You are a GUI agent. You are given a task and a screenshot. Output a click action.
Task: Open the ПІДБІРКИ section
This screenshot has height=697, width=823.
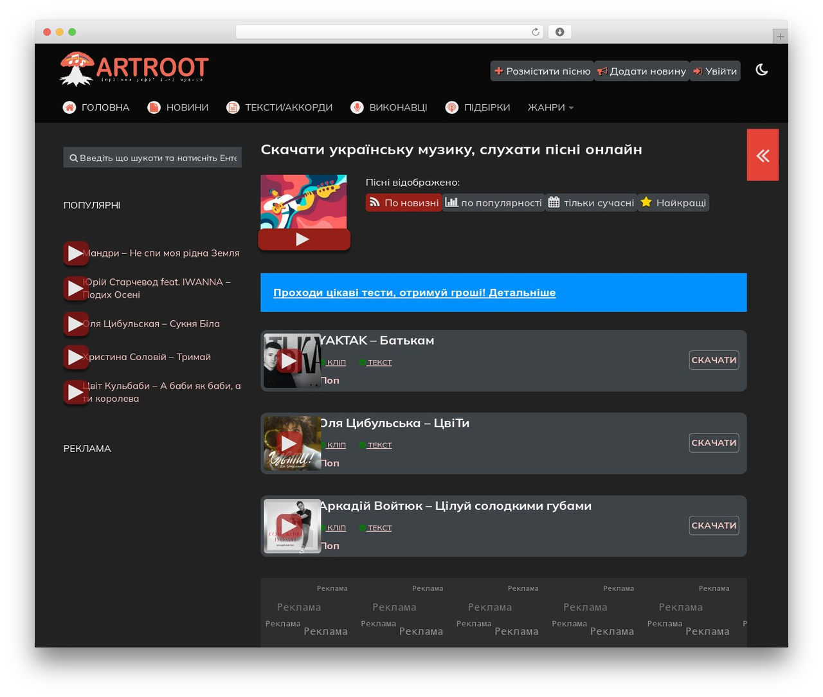click(478, 107)
